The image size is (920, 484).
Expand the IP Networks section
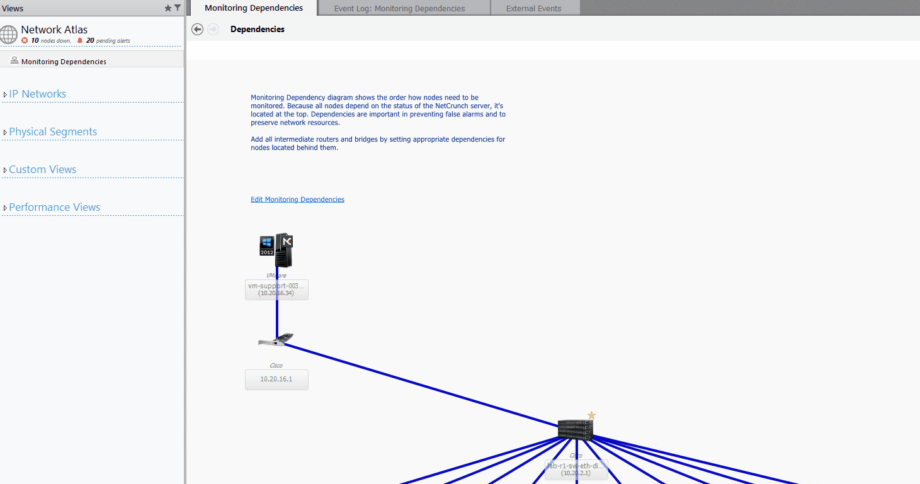[5, 95]
